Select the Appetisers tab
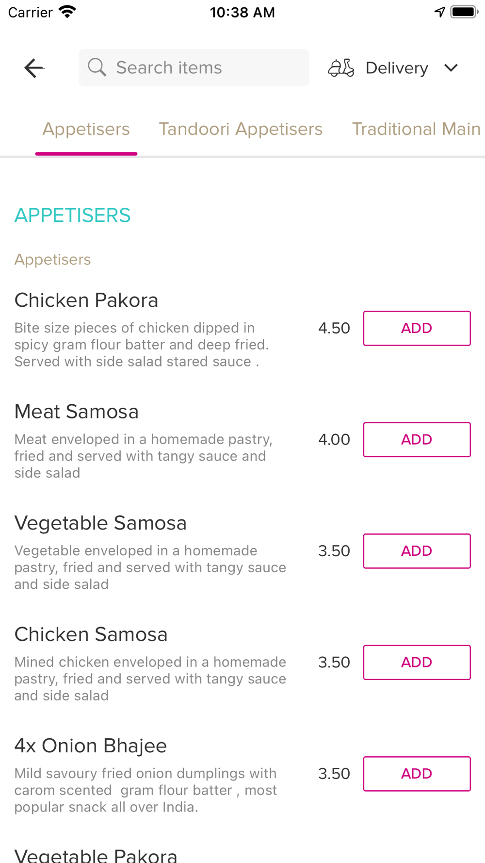 (x=86, y=129)
